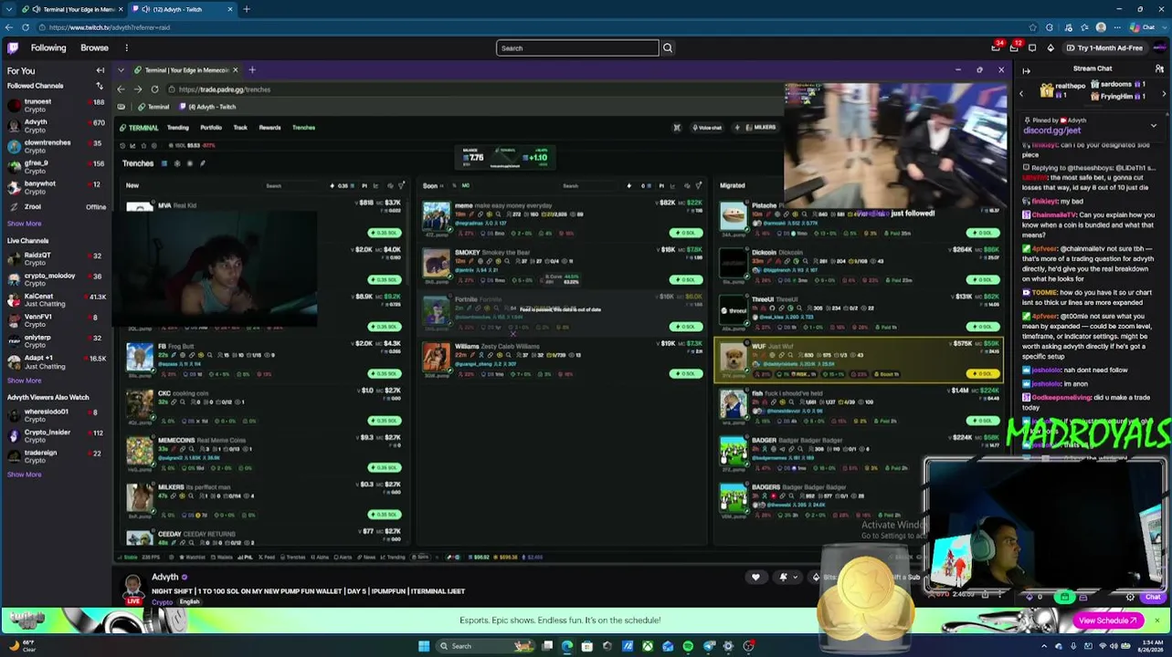Open a new browser tab
Image resolution: width=1172 pixels, height=657 pixels.
[x=246, y=9]
